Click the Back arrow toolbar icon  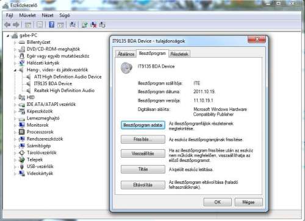(x=7, y=25)
